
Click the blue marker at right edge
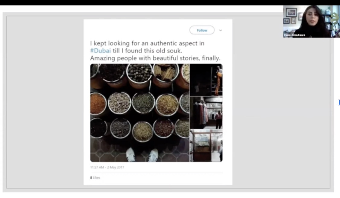[339, 103]
